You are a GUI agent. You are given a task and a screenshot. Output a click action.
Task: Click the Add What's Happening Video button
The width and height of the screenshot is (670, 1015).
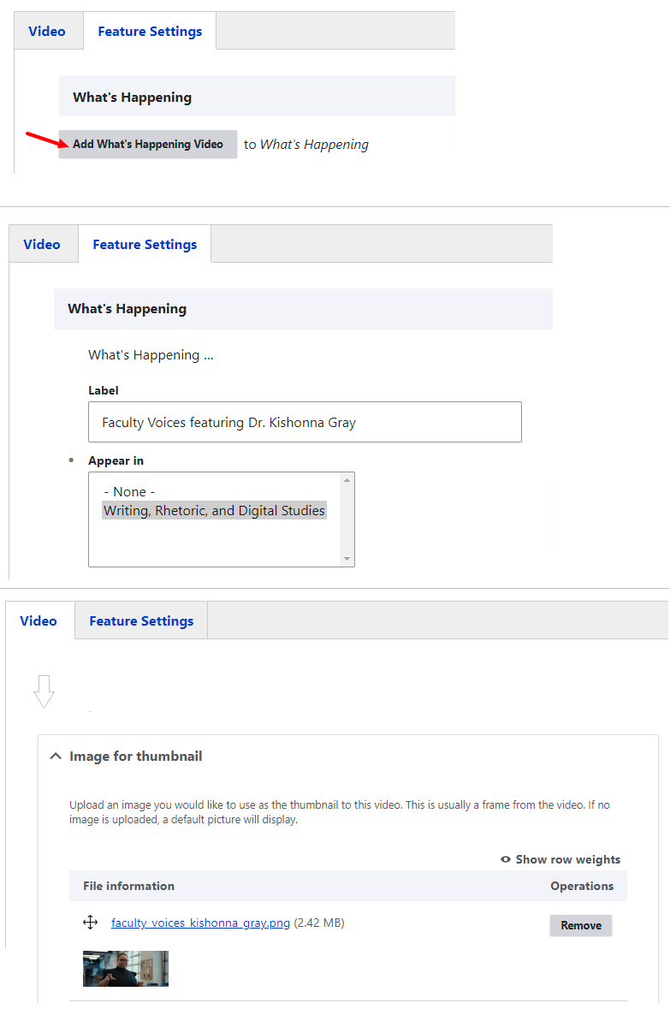[147, 145]
